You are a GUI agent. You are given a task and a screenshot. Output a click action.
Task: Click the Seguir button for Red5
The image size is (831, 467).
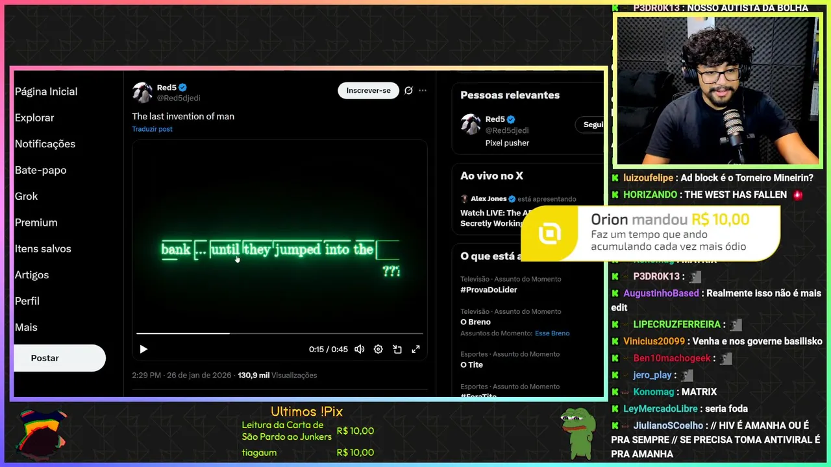(591, 125)
